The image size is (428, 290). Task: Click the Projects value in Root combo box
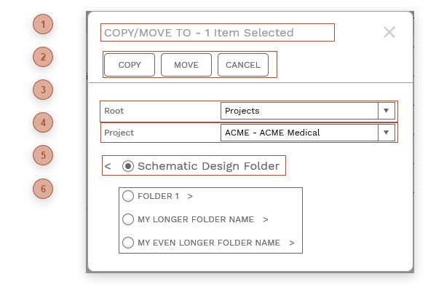(299, 111)
